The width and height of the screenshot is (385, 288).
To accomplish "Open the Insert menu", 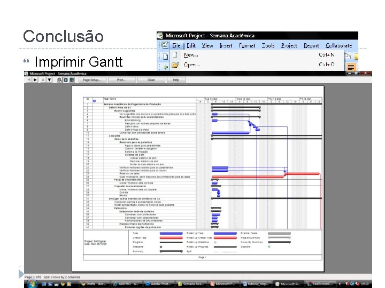I will coord(226,45).
